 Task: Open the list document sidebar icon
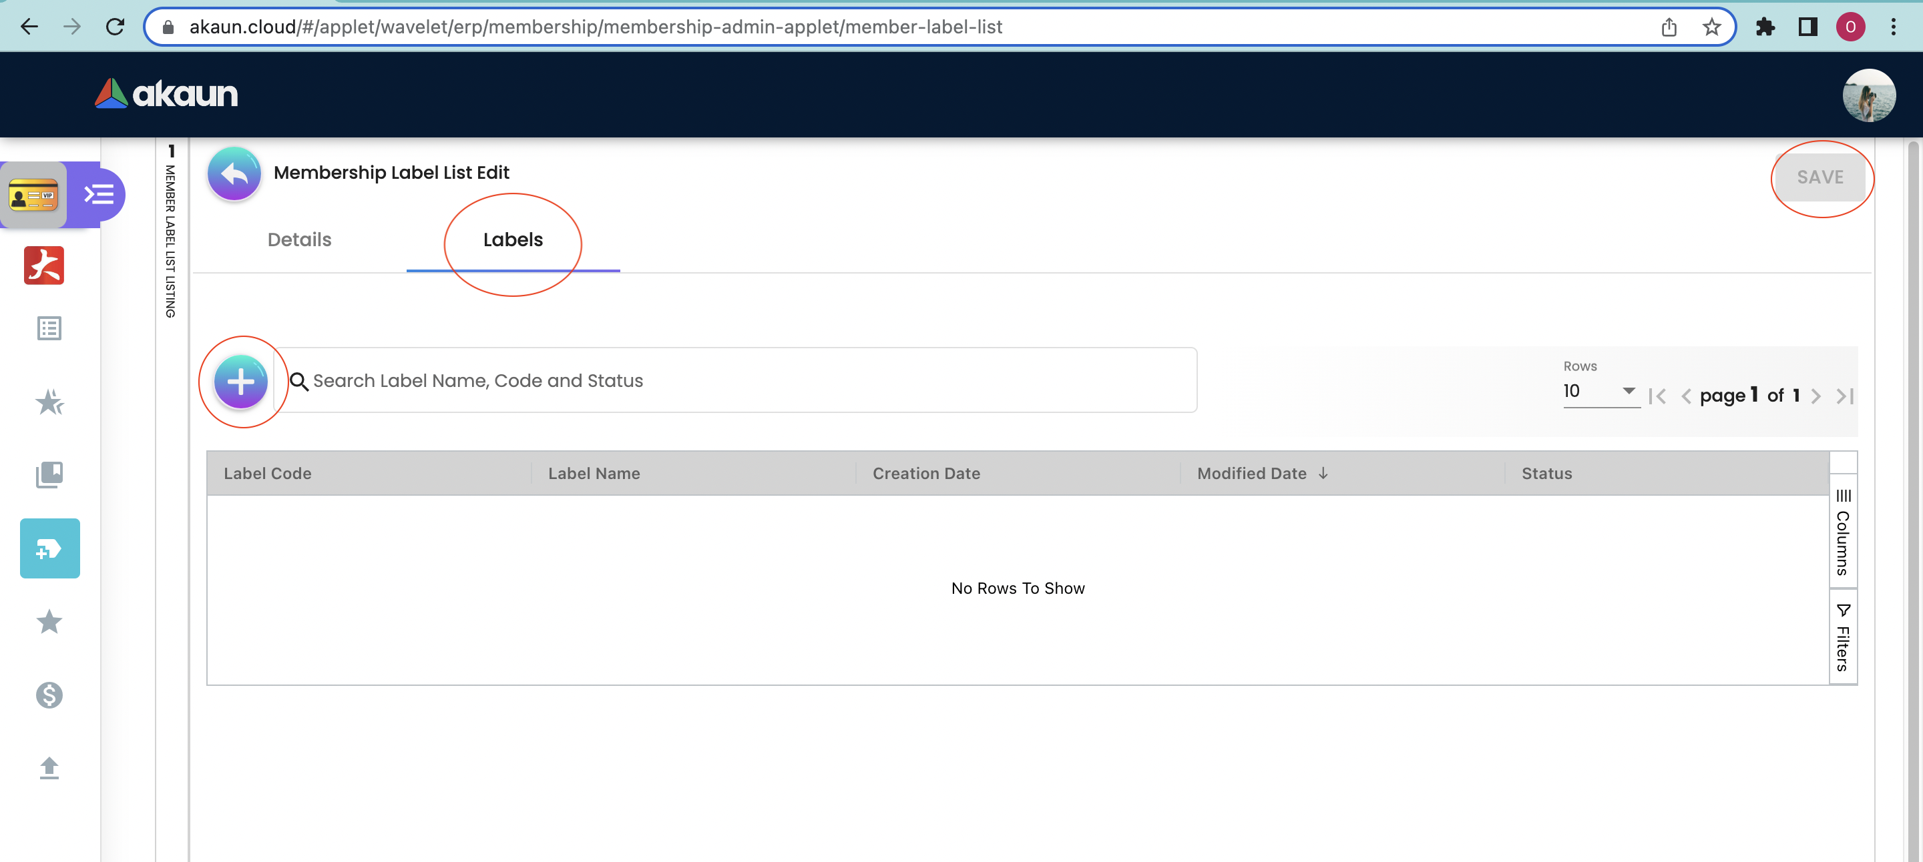[49, 328]
